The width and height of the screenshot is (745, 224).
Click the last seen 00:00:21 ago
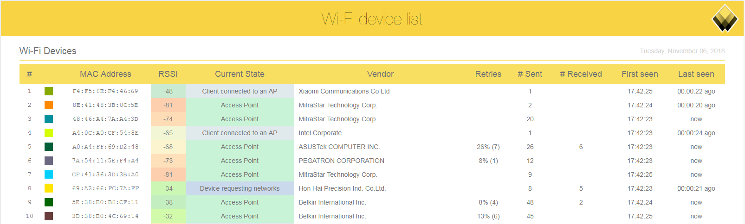click(696, 188)
